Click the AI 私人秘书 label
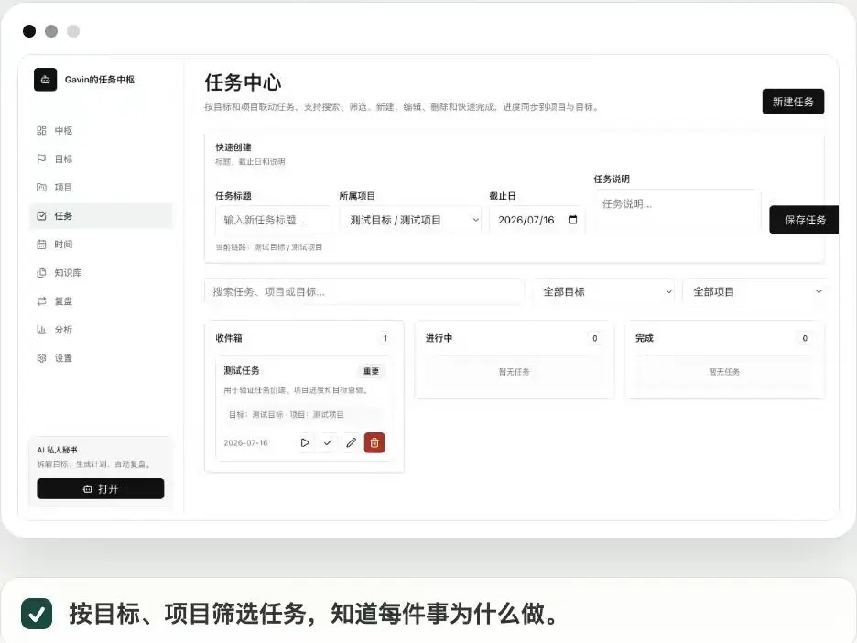The width and height of the screenshot is (857, 643). point(58,450)
